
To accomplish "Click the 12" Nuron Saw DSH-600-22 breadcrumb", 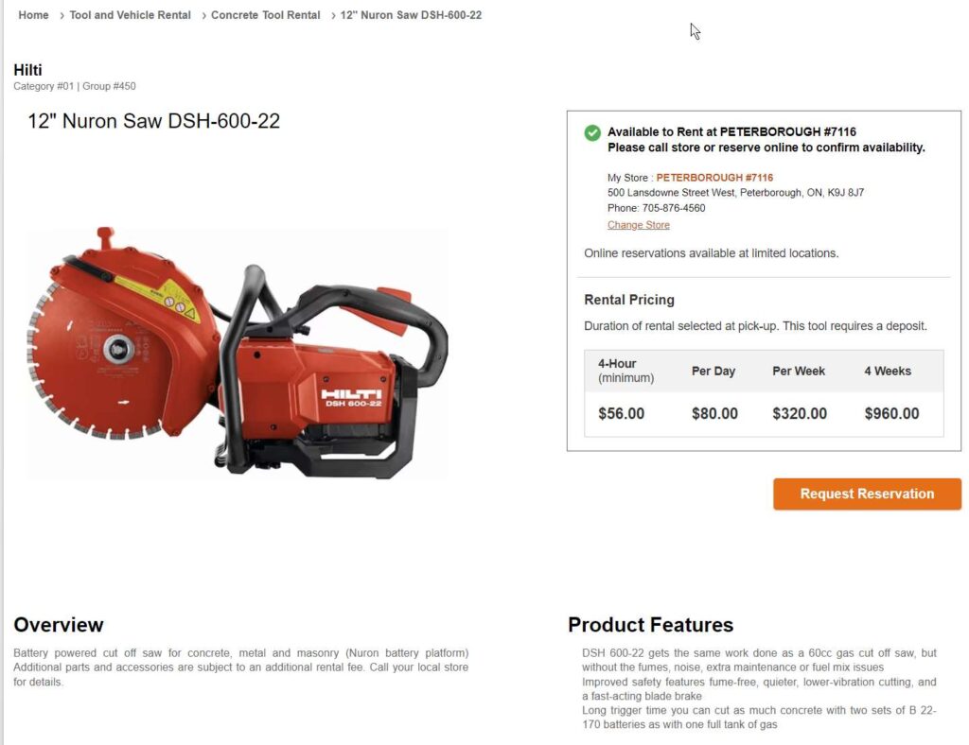I will click(411, 15).
